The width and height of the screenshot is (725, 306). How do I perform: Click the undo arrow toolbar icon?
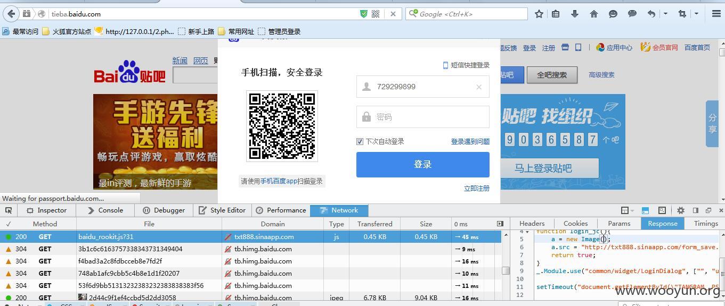click(651, 14)
